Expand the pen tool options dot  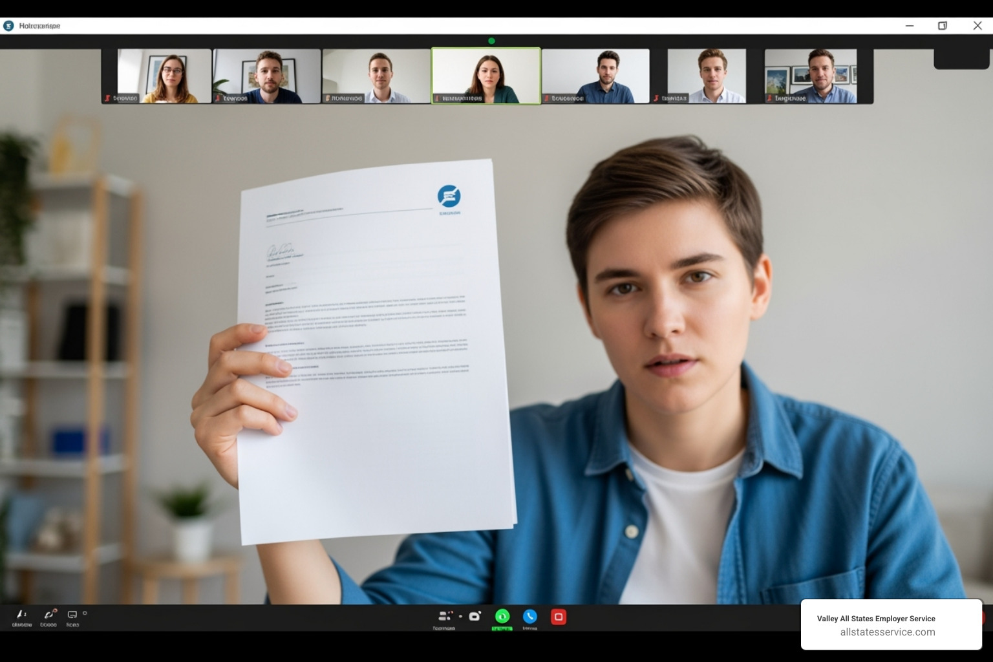pos(25,614)
